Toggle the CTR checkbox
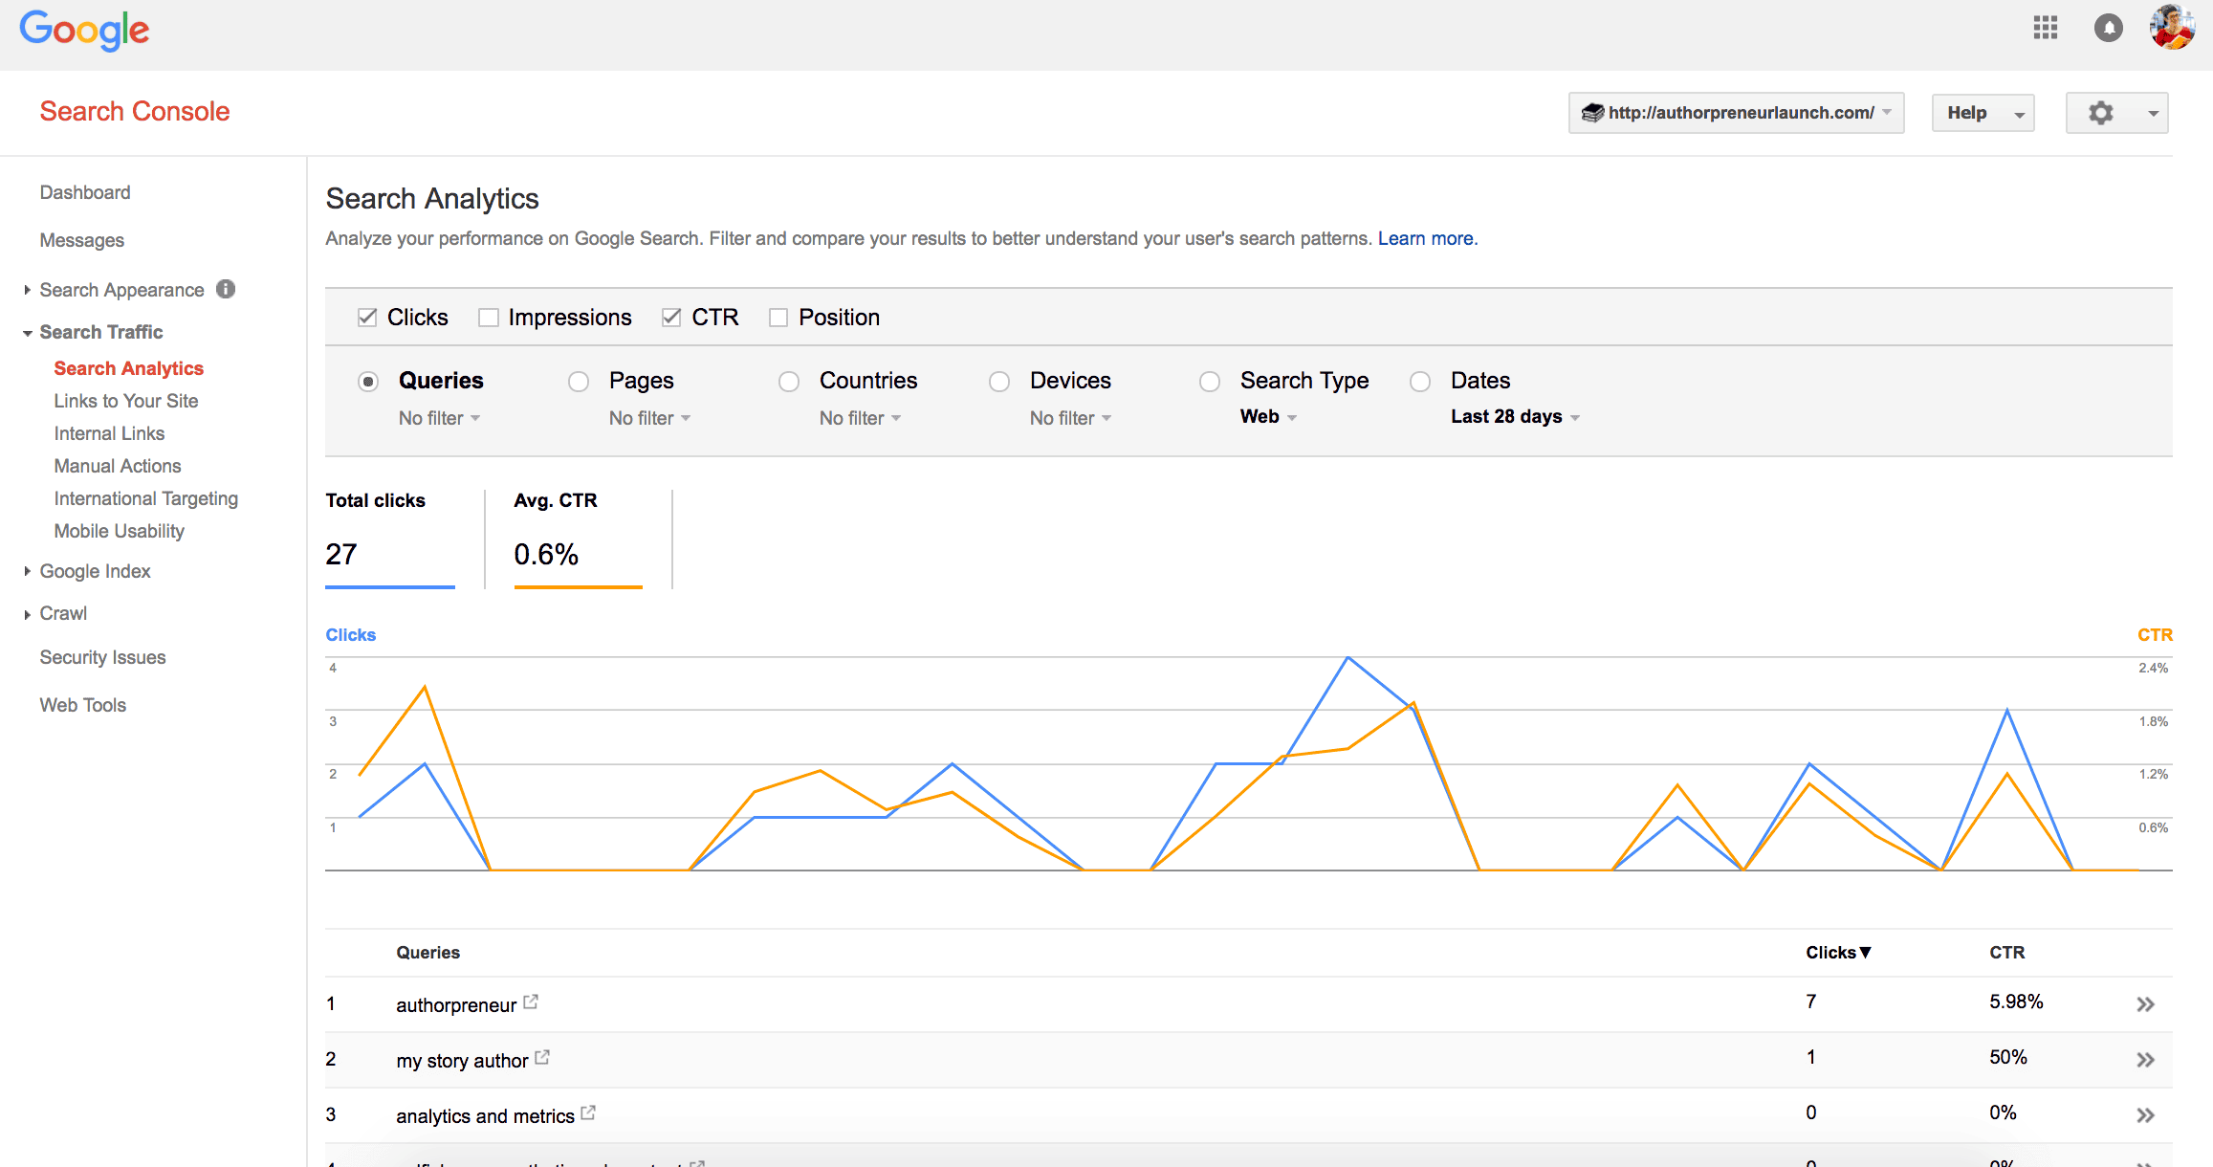This screenshot has height=1167, width=2213. pyautogui.click(x=671, y=318)
